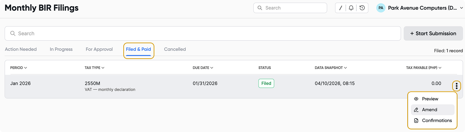465x132 pixels.
Task: Click the slash shortcut icon in header
Action: click(x=341, y=8)
